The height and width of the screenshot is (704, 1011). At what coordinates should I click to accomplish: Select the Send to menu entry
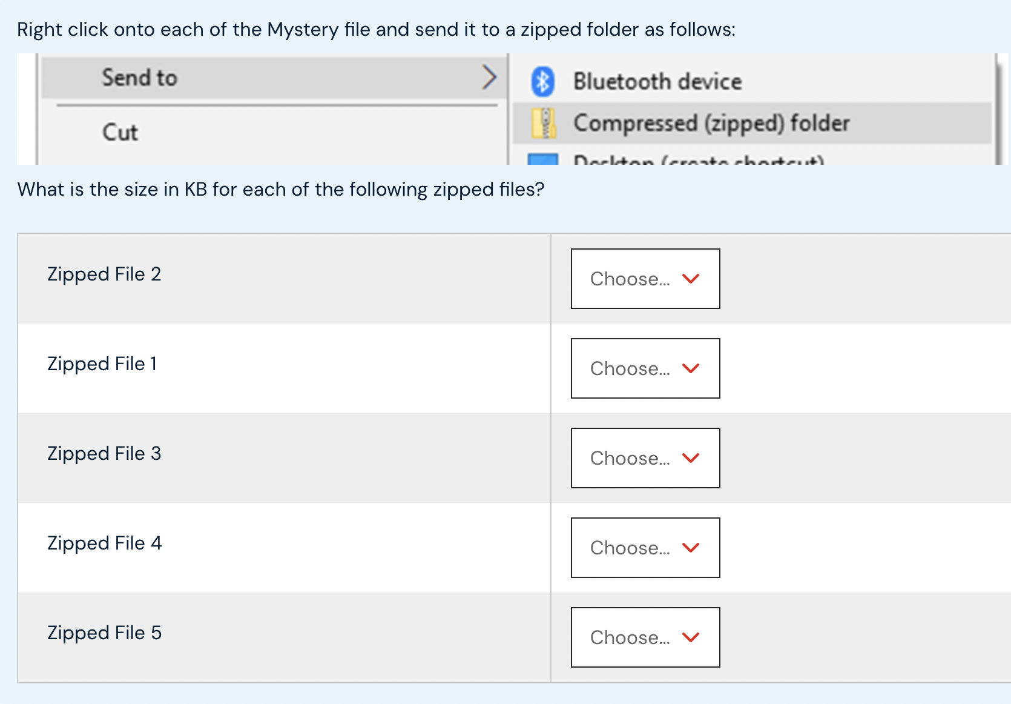pyautogui.click(x=140, y=77)
